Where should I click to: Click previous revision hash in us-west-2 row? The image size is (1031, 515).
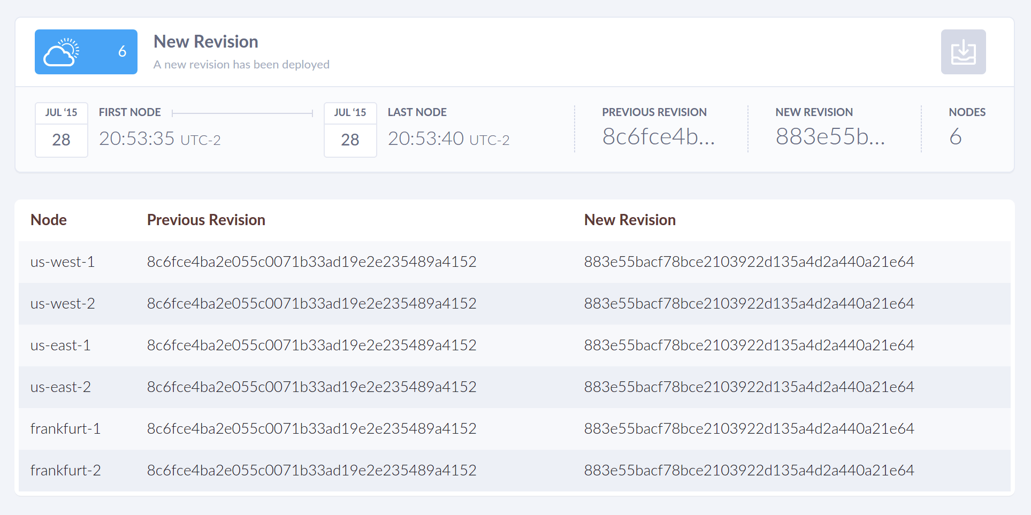tap(312, 303)
